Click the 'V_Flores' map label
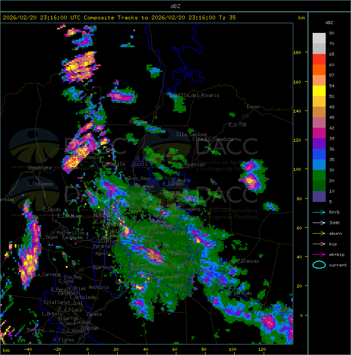 64,340
